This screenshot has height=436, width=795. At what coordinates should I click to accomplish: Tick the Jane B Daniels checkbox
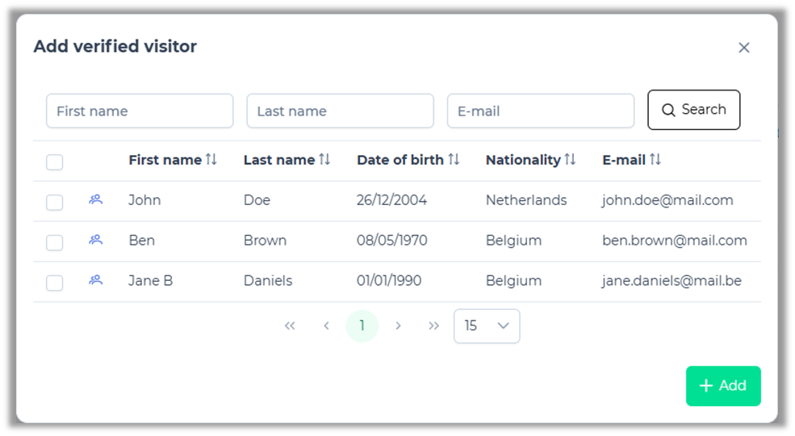55,283
